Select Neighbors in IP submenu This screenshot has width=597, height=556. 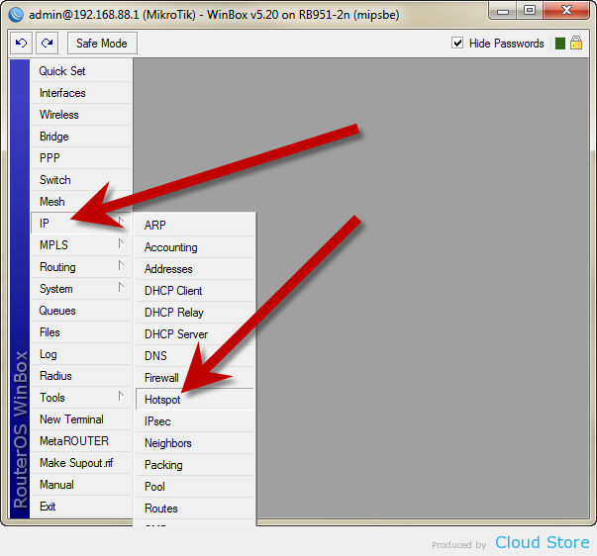195,442
